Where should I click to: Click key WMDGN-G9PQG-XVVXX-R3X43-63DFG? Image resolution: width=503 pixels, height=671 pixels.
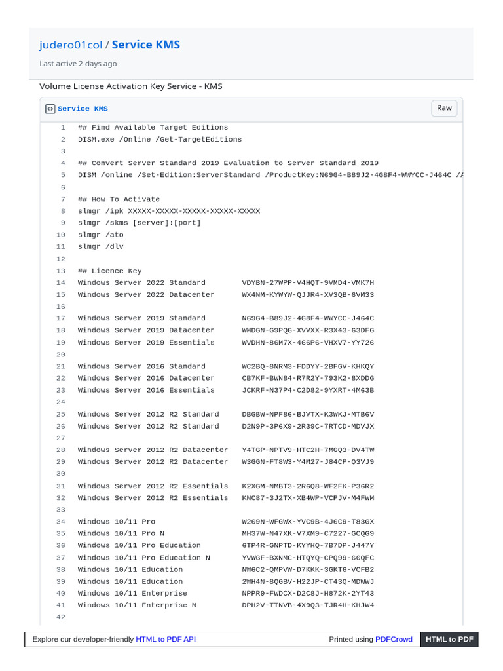308,330
